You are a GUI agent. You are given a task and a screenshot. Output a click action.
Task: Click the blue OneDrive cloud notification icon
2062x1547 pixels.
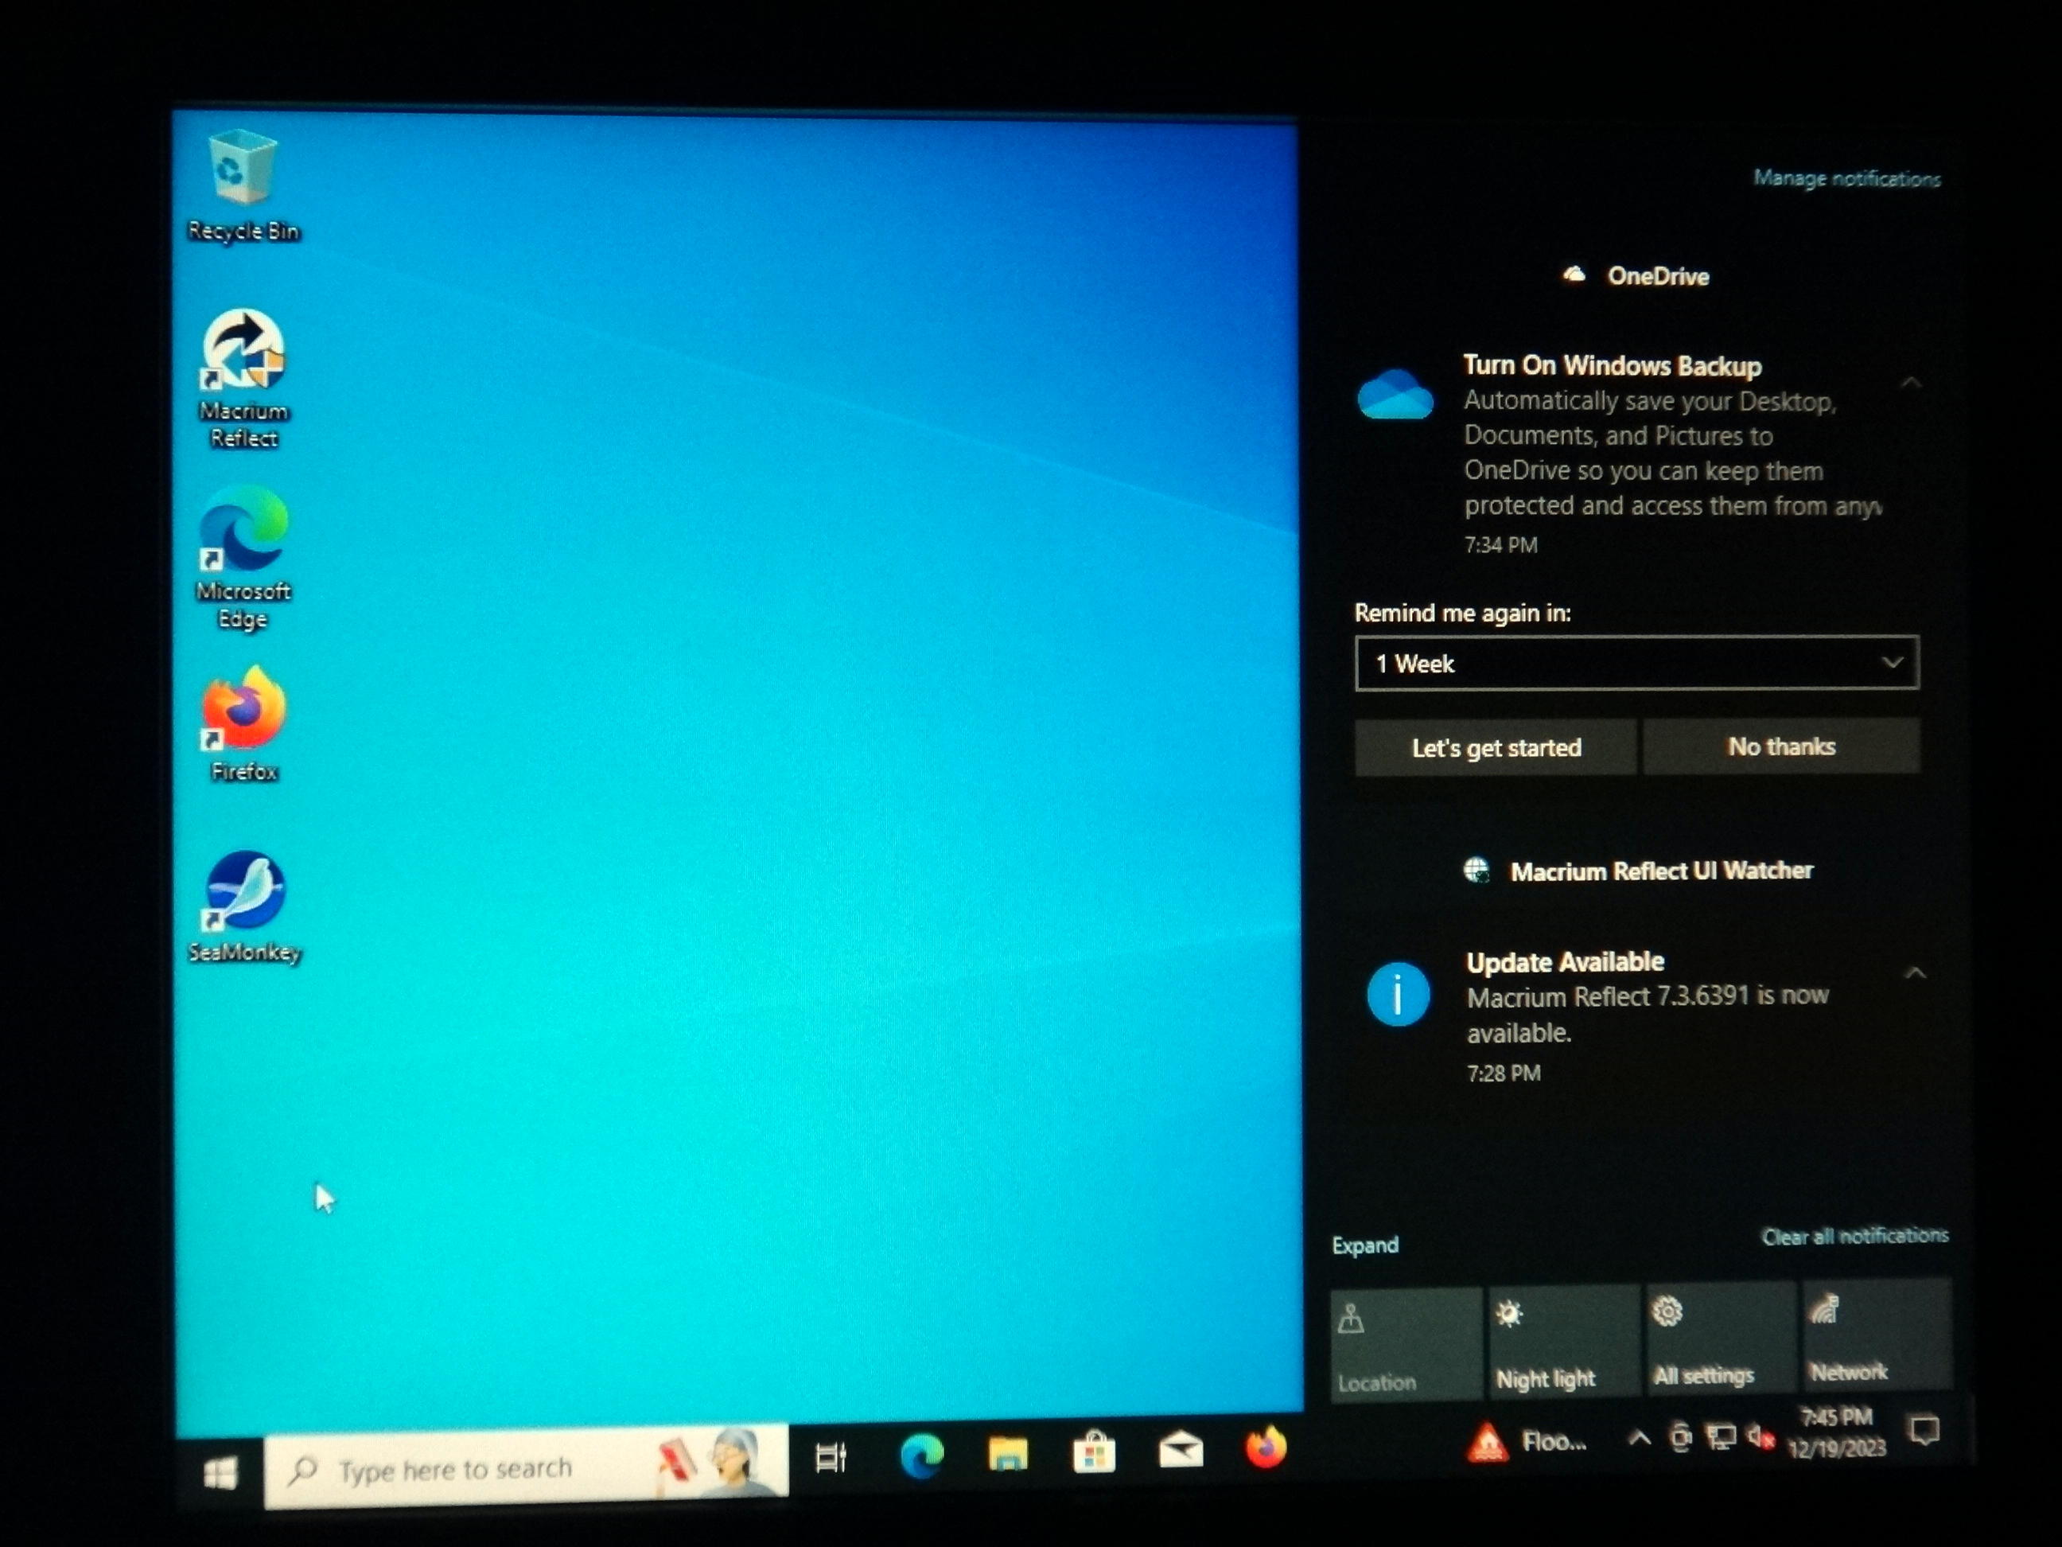click(x=1395, y=395)
